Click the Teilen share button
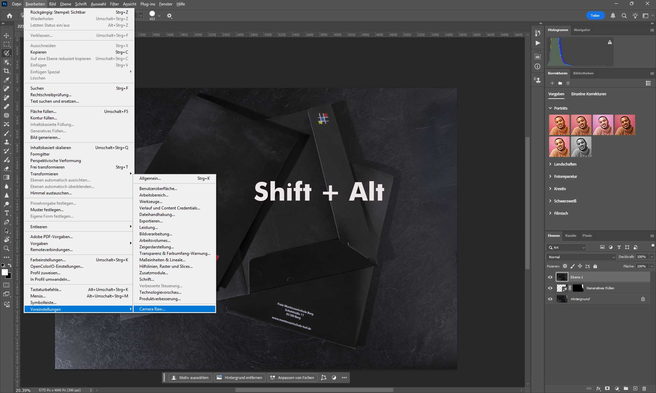Viewport: 656px width, 393px height. (x=595, y=16)
